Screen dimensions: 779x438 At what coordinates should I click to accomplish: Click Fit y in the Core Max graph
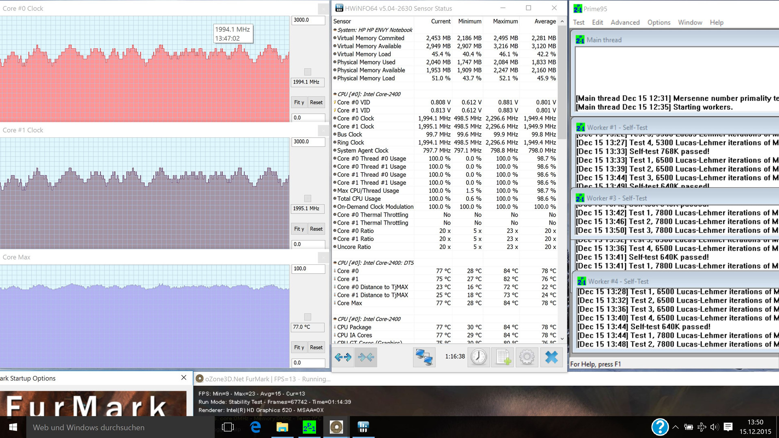tap(299, 347)
